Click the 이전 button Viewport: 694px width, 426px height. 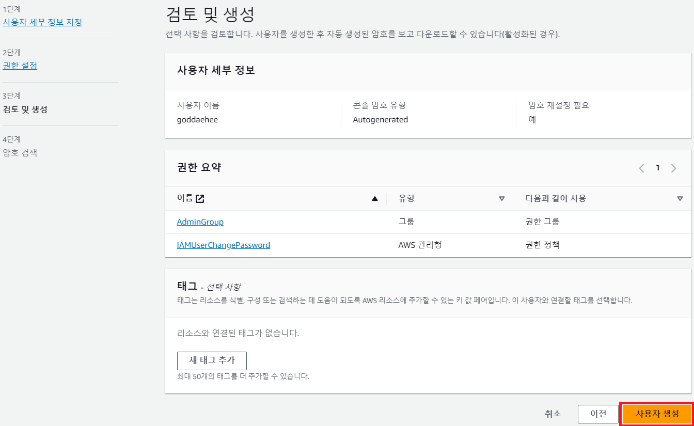(598, 414)
